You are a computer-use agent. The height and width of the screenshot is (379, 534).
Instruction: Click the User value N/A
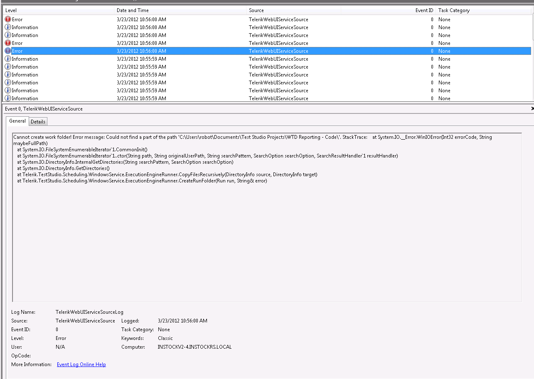(x=60, y=347)
